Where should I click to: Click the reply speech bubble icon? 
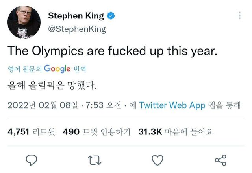pyautogui.click(x=31, y=160)
